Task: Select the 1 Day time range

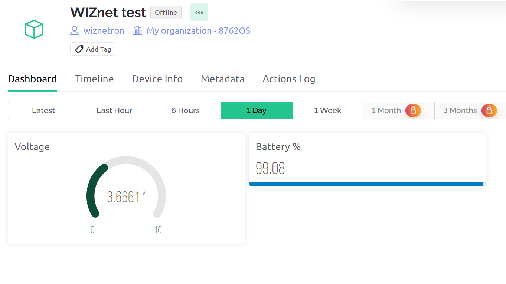Action: coord(257,110)
